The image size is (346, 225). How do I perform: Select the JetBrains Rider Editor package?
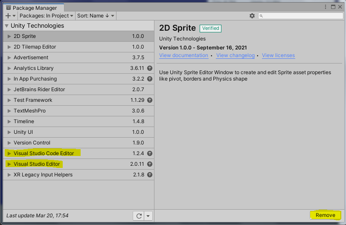tap(79, 89)
